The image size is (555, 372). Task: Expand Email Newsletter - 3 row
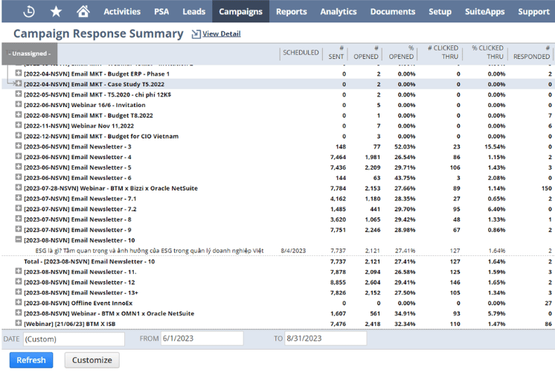[x=19, y=146]
